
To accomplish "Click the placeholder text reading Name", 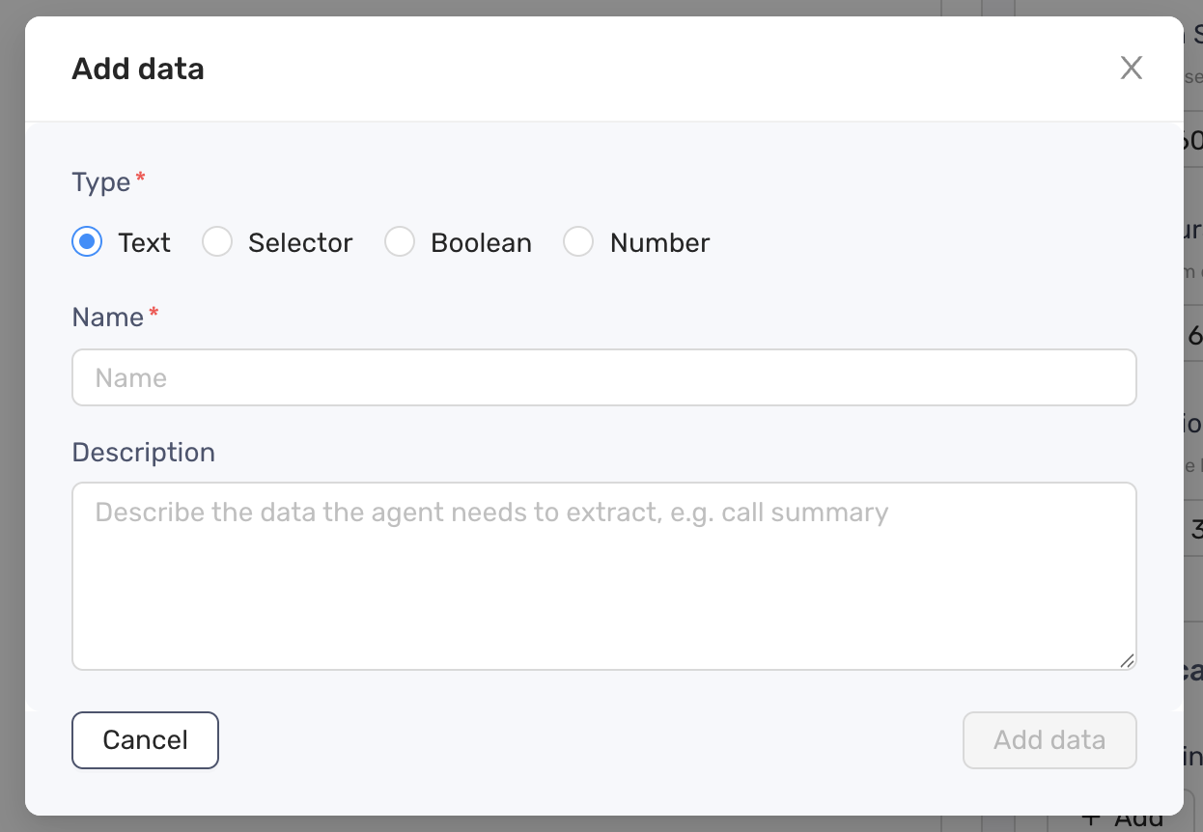I will [129, 377].
